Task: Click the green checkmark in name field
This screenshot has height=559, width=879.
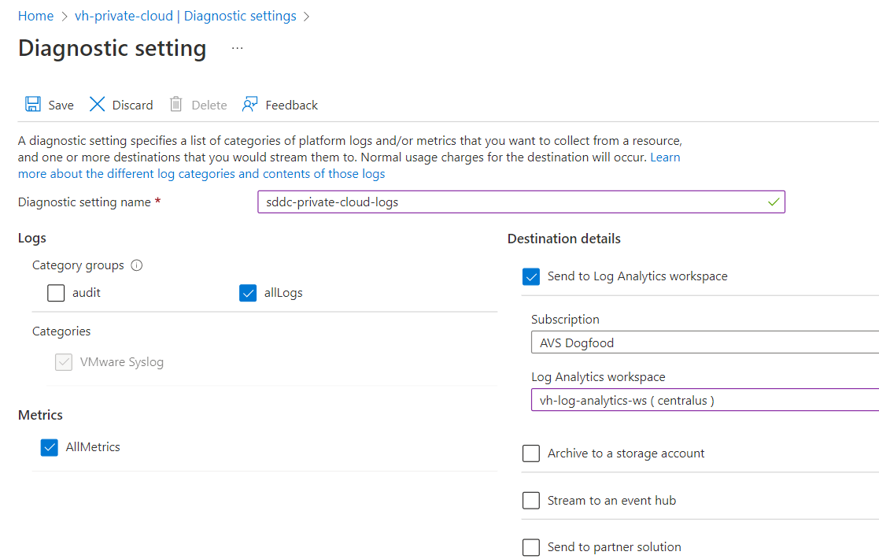Action: 774,202
